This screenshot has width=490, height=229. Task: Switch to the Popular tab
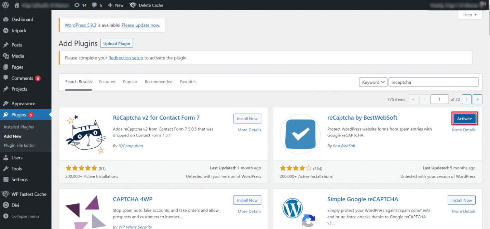[x=130, y=82]
